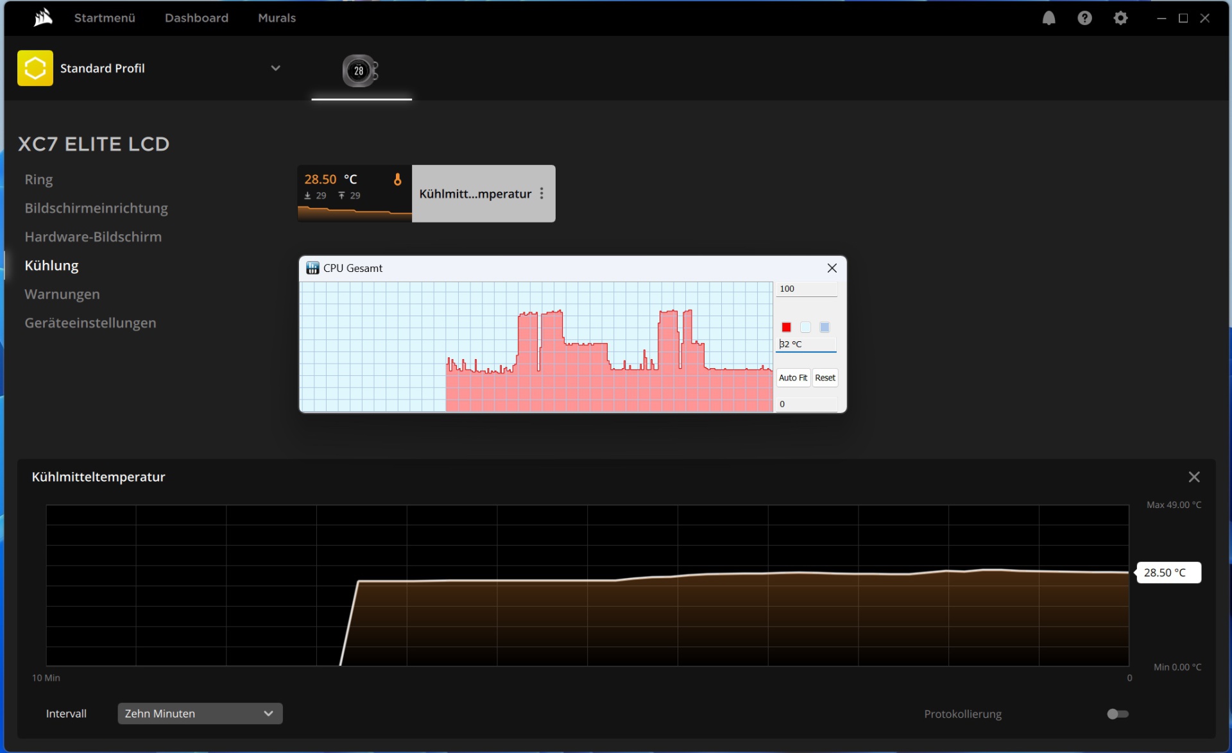Click the Kühlmitt...mperatur sensor label
Image resolution: width=1232 pixels, height=753 pixels.
pyautogui.click(x=475, y=194)
